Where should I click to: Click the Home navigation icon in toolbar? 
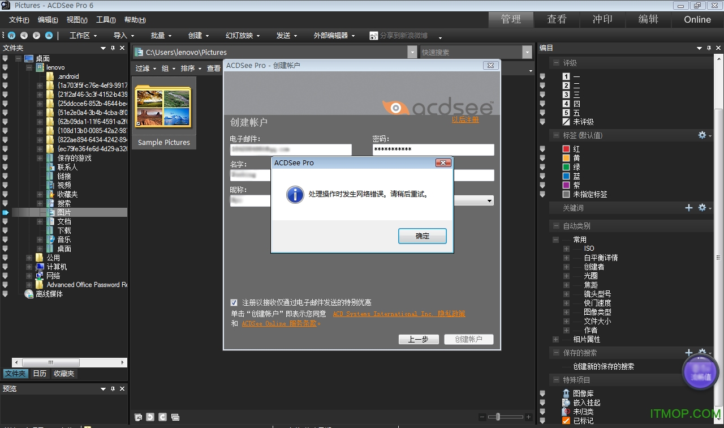coord(11,35)
